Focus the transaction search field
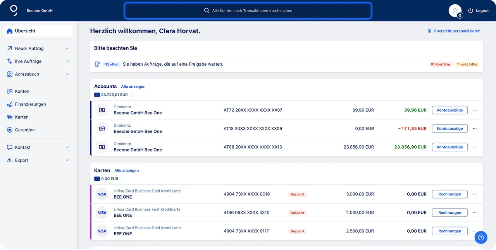Viewport: 496px width, 250px height. 248,11
